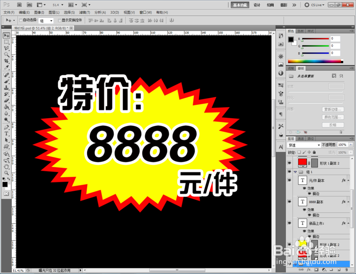Switch to the 通道 tab
Image resolution: width=356 pixels, height=274 pixels.
(300, 138)
